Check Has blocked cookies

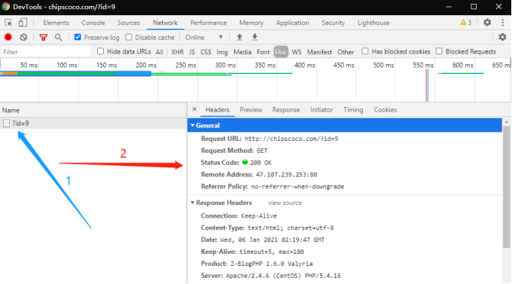(x=365, y=51)
